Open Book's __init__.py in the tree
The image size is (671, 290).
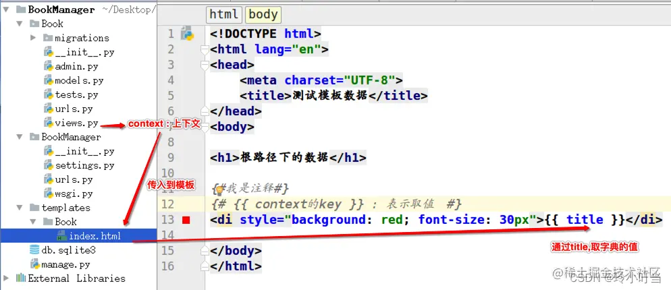point(84,52)
